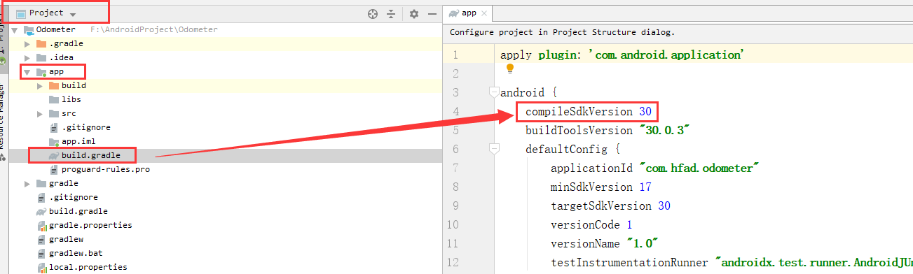Expand the gradle folder arrow
This screenshot has width=913, height=274.
click(x=27, y=183)
